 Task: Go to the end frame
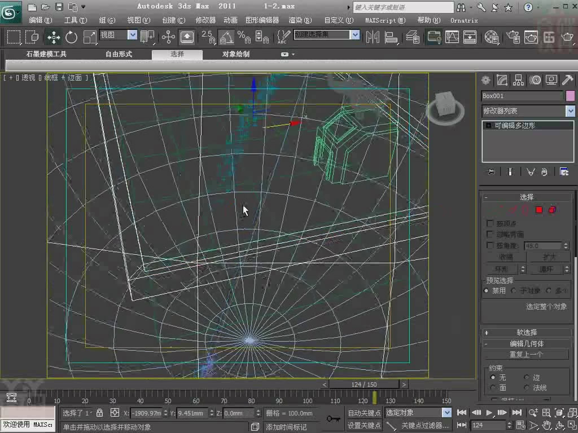517,413
